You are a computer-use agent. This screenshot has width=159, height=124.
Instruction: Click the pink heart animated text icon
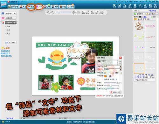coord(3,18)
